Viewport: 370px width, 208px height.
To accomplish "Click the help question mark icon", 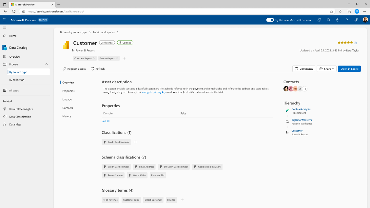I will point(347,20).
